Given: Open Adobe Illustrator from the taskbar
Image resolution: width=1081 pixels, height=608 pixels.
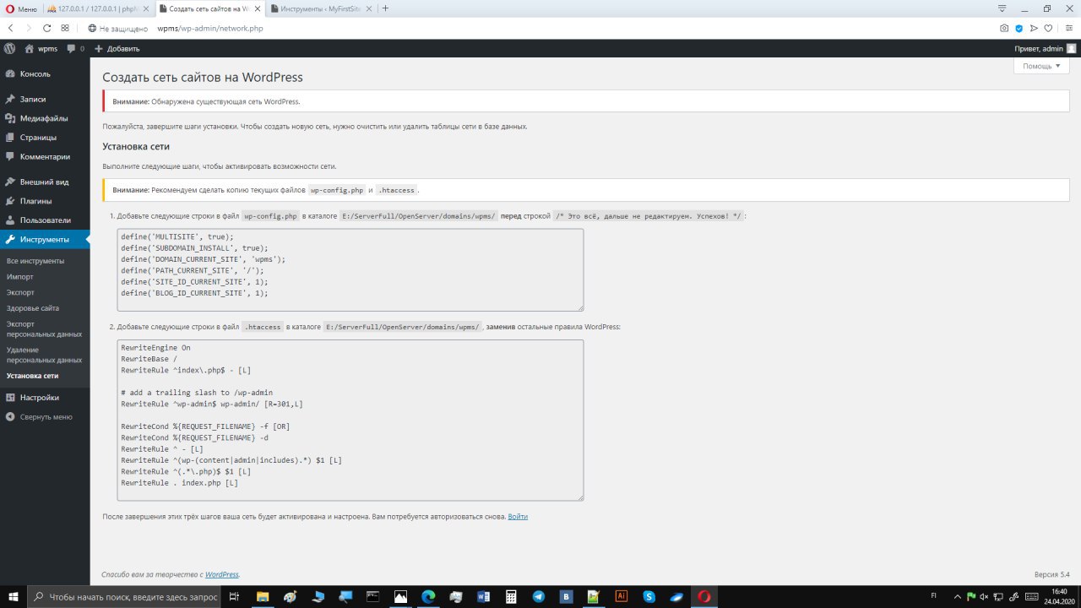Looking at the screenshot, I should click(x=621, y=596).
